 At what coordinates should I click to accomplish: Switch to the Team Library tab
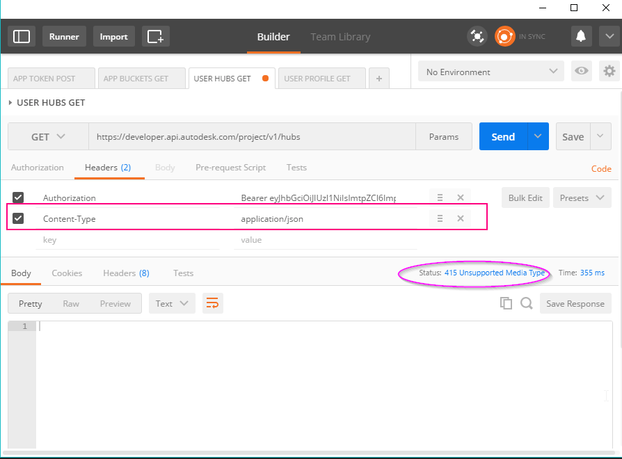340,37
